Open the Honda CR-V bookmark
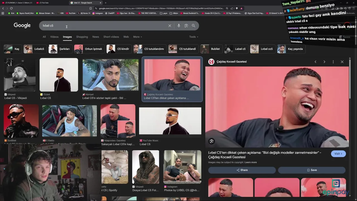Screen dimensions: 357x201 pos(211,13)
